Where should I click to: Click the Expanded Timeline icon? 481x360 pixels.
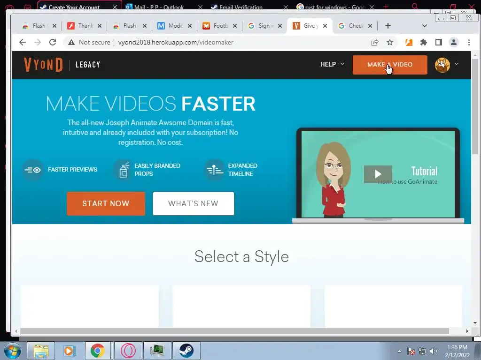[214, 170]
